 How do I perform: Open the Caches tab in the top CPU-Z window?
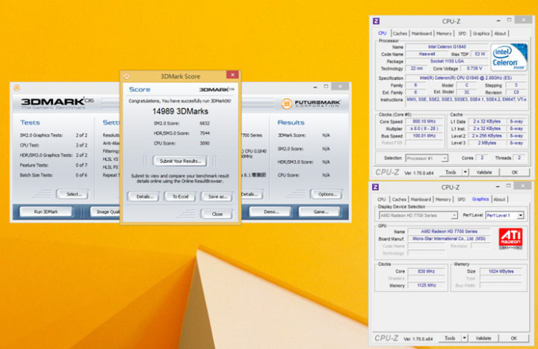(400, 34)
